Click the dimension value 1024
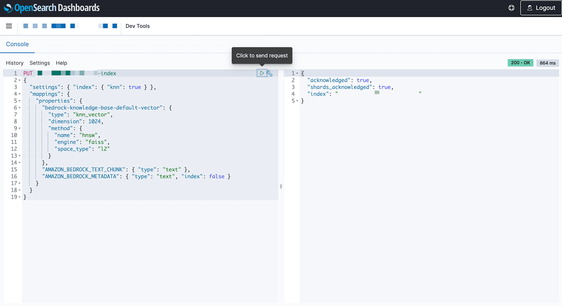Screen dimensions: 562x306 click(94, 122)
